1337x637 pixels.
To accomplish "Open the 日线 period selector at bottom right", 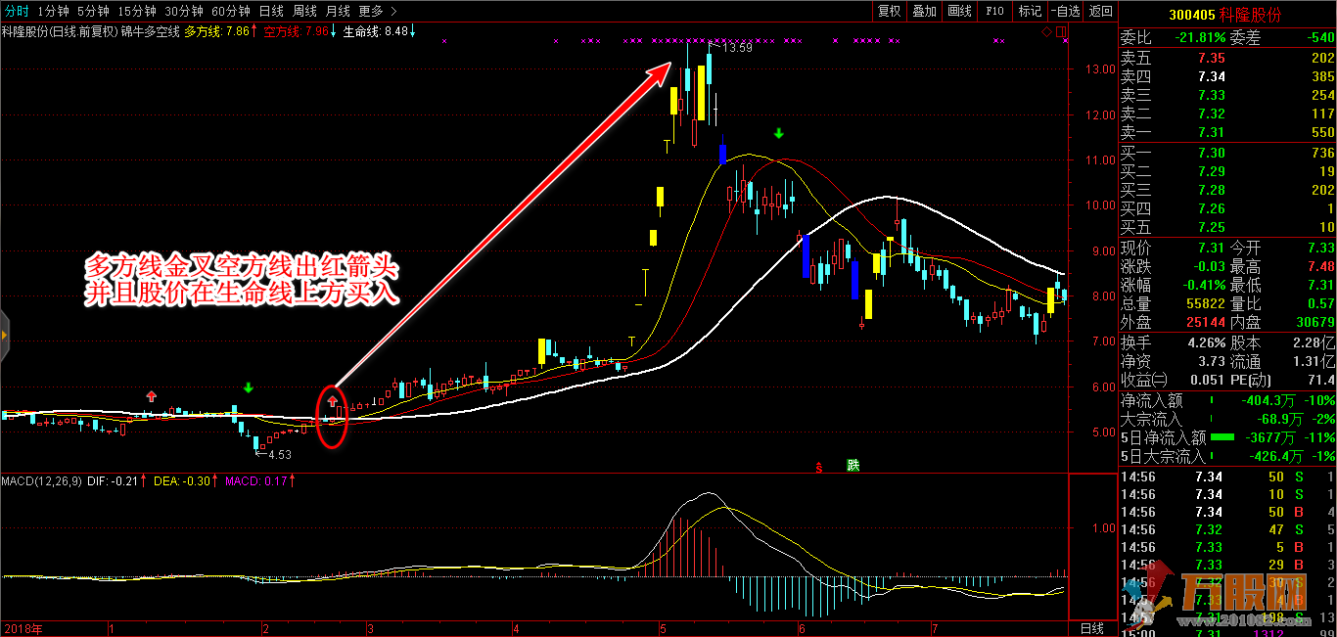I will tap(1090, 628).
